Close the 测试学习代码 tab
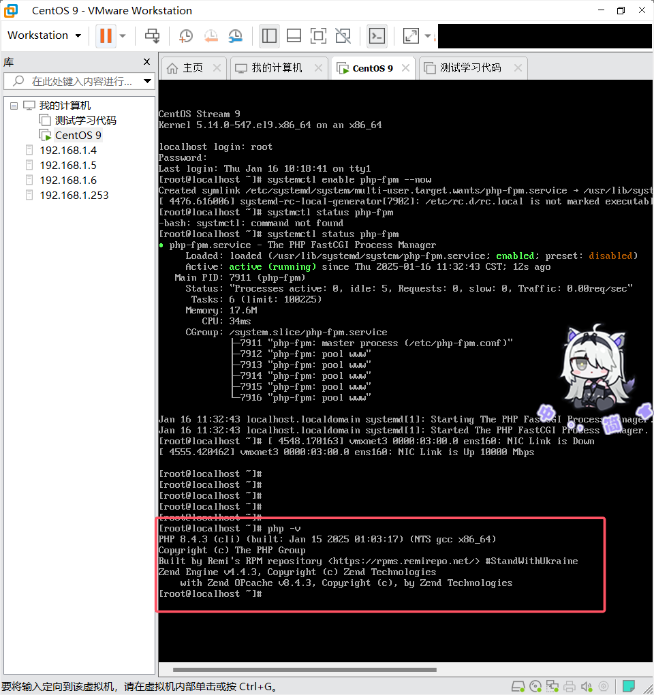 point(518,68)
